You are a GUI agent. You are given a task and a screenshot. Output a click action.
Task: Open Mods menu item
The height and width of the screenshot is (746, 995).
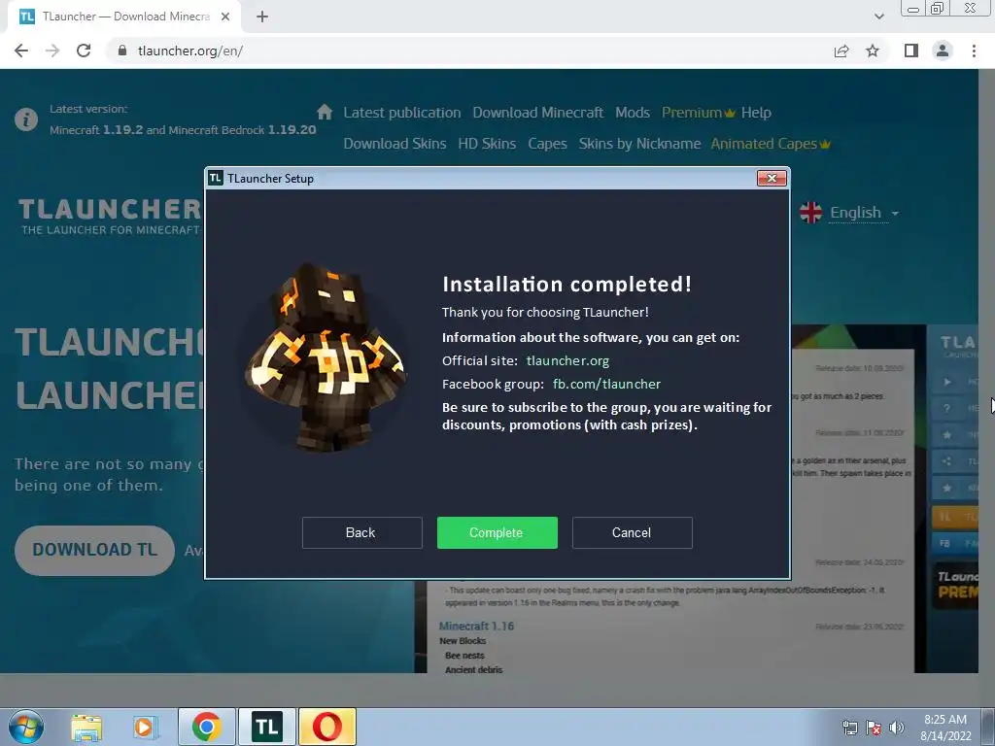tap(633, 113)
